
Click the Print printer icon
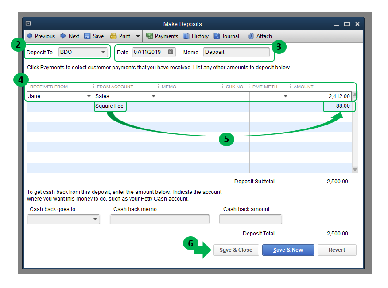[x=113, y=36]
